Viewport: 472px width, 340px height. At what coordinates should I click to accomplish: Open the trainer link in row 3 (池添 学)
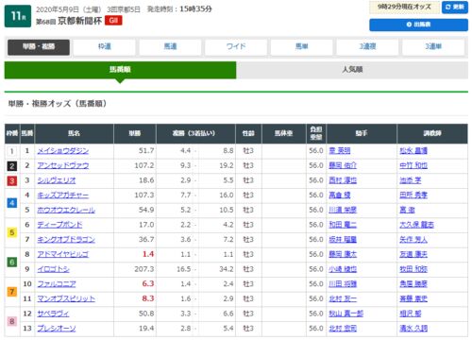[x=411, y=180]
